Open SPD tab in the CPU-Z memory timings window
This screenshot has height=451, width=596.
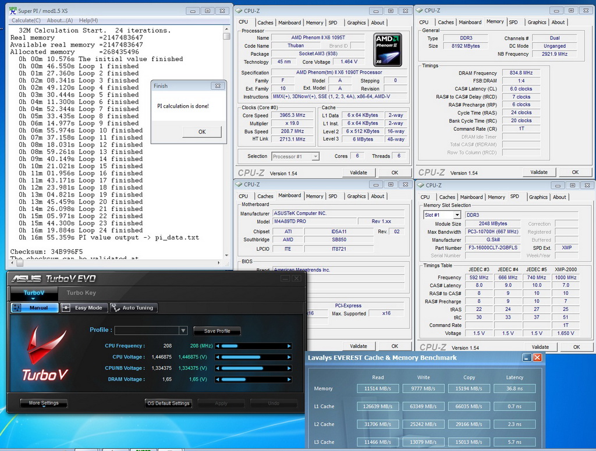(x=513, y=23)
